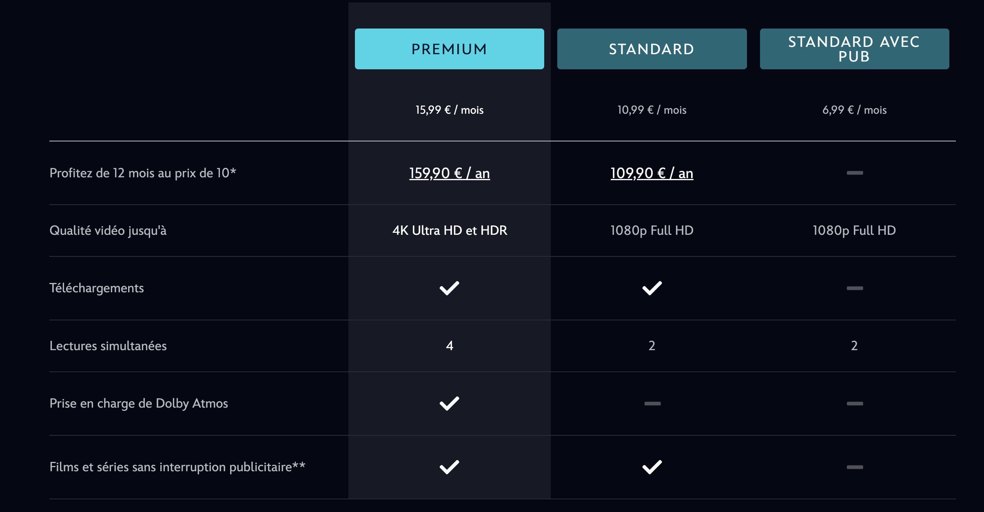
Task: Click the Standard checkmark for films sans publicité
Action: click(x=652, y=466)
